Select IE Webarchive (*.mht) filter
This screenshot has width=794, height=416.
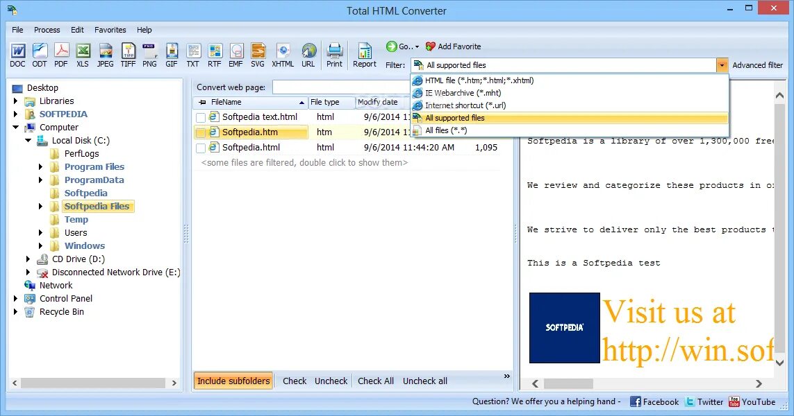point(570,93)
